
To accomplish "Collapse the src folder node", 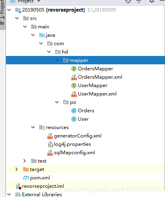I will tap(17, 18).
